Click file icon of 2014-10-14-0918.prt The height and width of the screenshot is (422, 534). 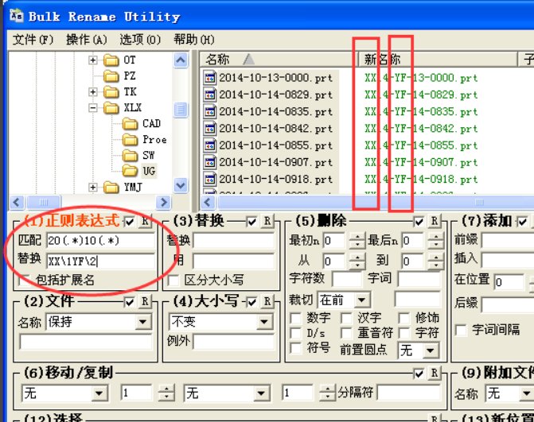tap(210, 179)
